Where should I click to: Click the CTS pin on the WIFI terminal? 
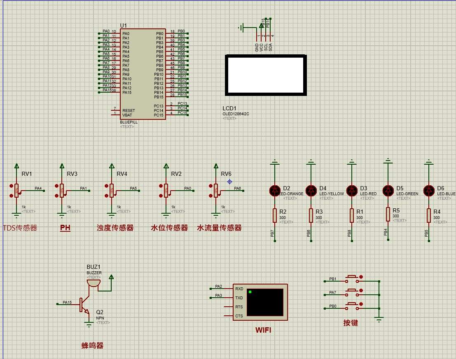239,316
